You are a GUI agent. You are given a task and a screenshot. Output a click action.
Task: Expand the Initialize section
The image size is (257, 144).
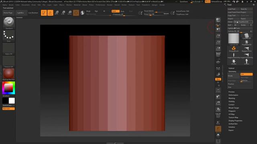(x=232, y=127)
